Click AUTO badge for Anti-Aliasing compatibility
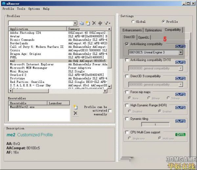This screenshot has width=197, height=170. (180, 46)
